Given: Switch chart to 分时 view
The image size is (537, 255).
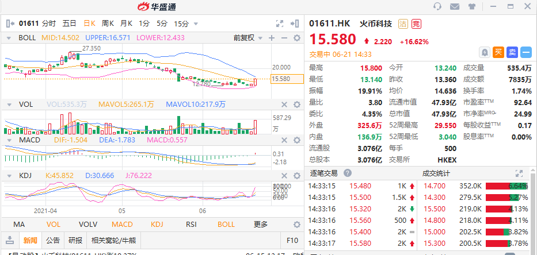Looking at the screenshot, I should click(48, 24).
